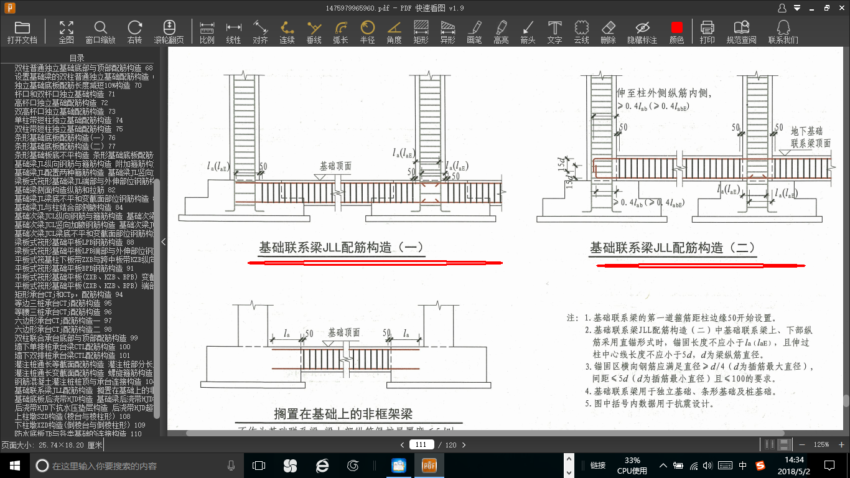Click the PDF viewer taskbar icon

(429, 466)
